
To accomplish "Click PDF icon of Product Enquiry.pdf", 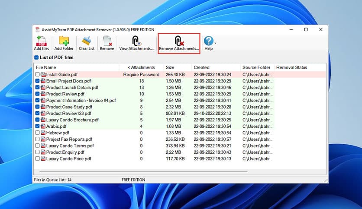I will [43, 152].
